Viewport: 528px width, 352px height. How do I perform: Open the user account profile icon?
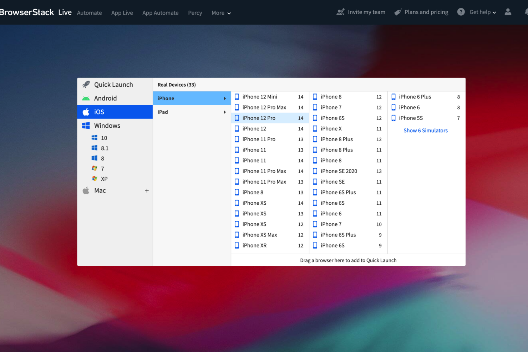tap(508, 12)
